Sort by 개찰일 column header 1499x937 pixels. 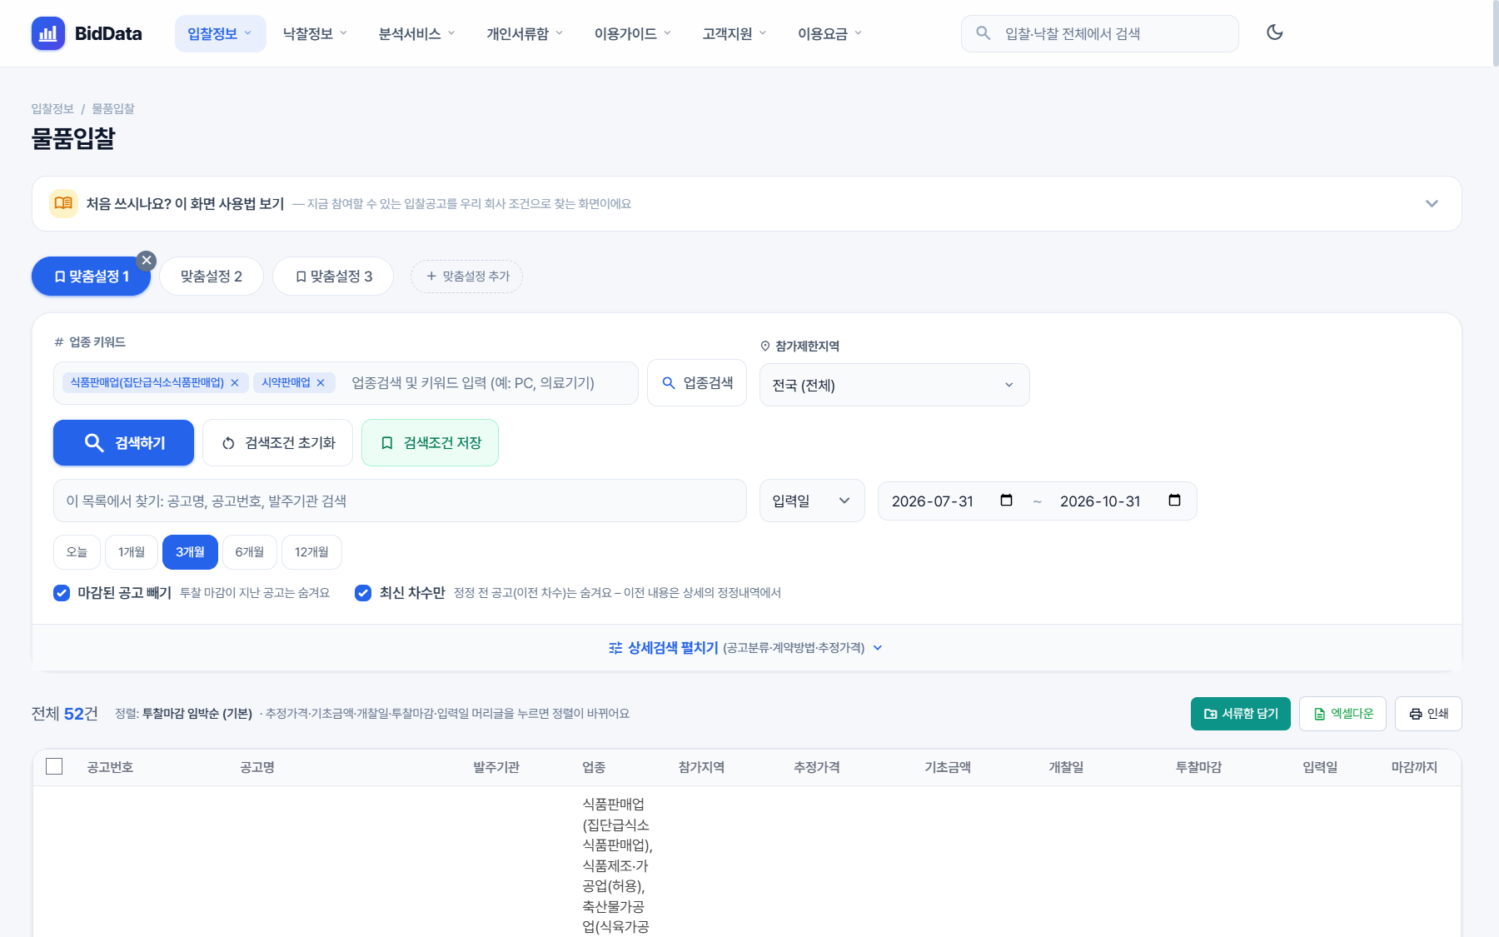click(x=1066, y=767)
